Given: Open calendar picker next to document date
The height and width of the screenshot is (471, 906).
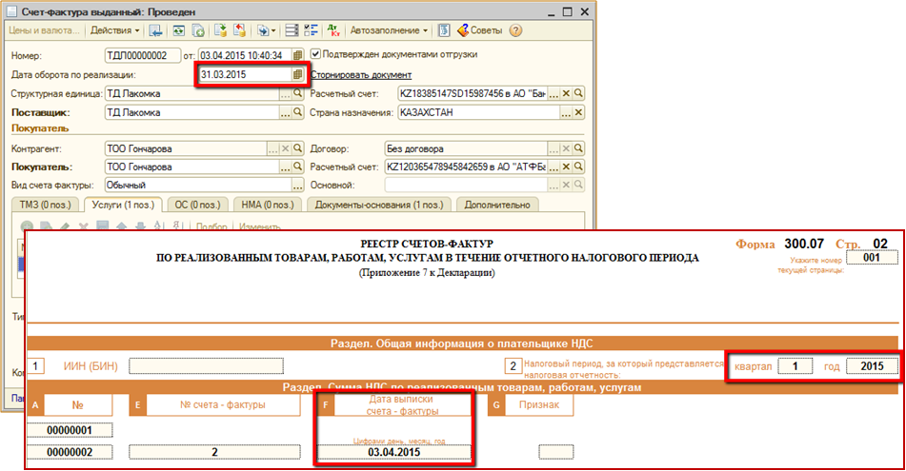Looking at the screenshot, I should click(297, 54).
